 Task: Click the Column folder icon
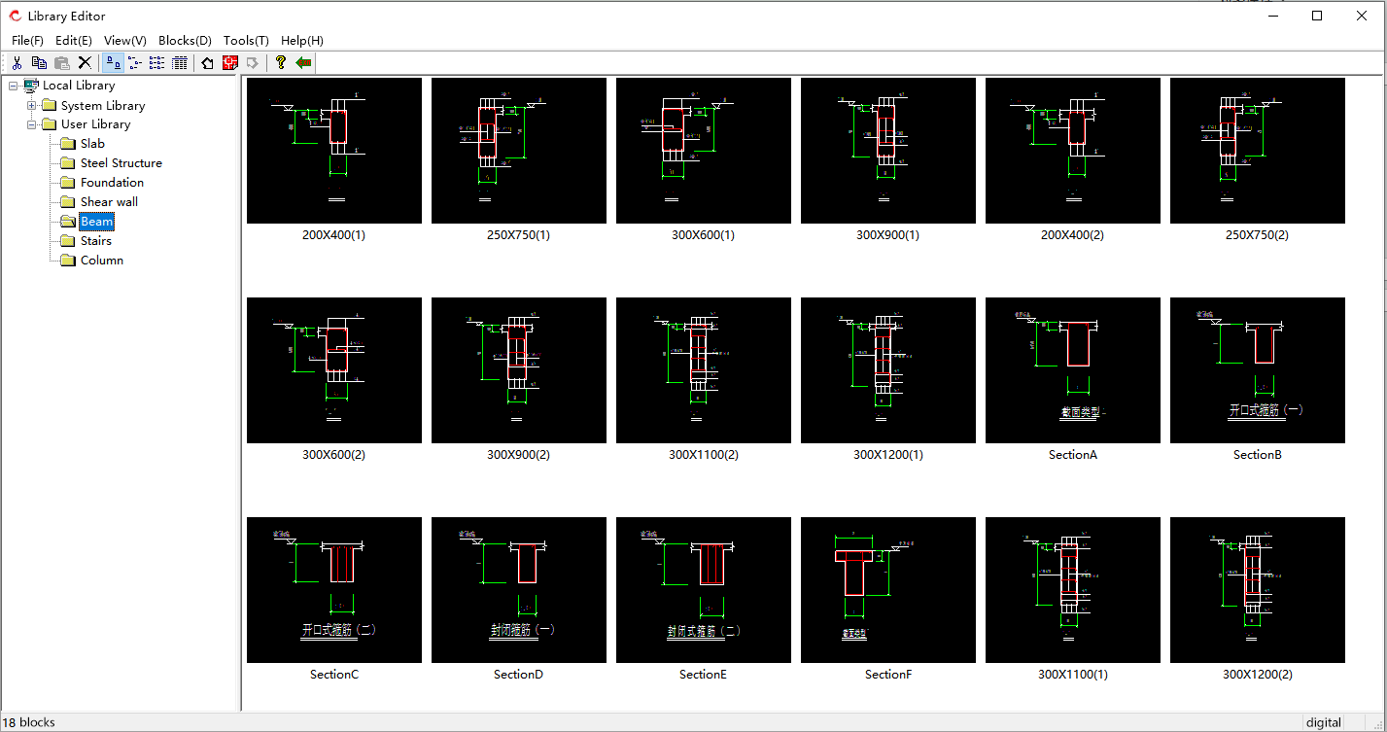click(67, 261)
